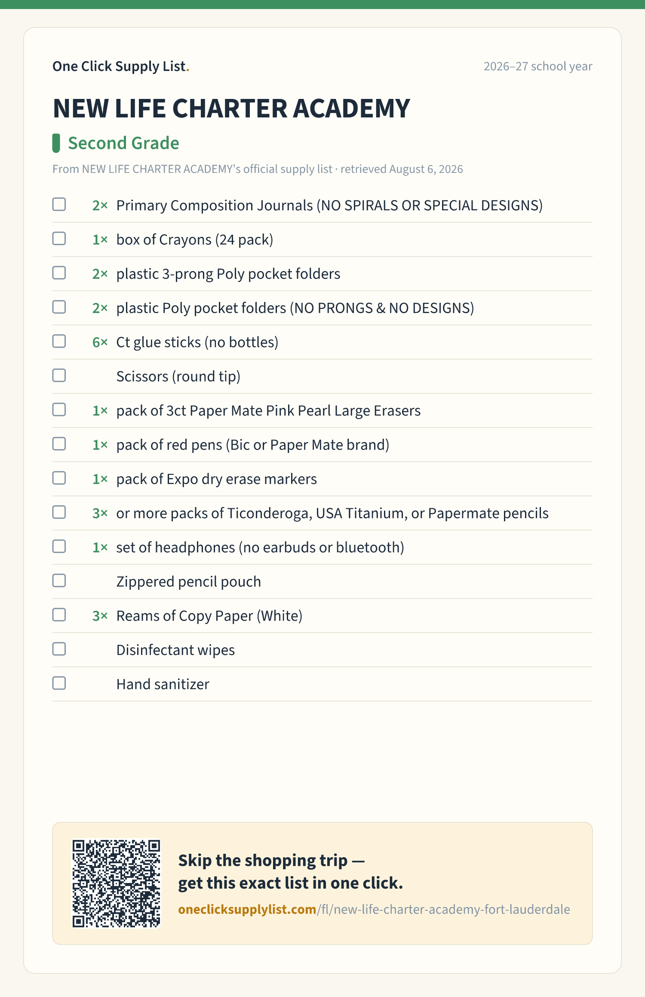The image size is (645, 997).
Task: Select the Second Grade heading
Action: [123, 143]
